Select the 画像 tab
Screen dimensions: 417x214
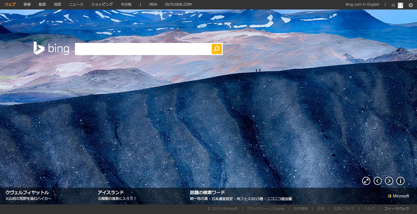click(27, 4)
